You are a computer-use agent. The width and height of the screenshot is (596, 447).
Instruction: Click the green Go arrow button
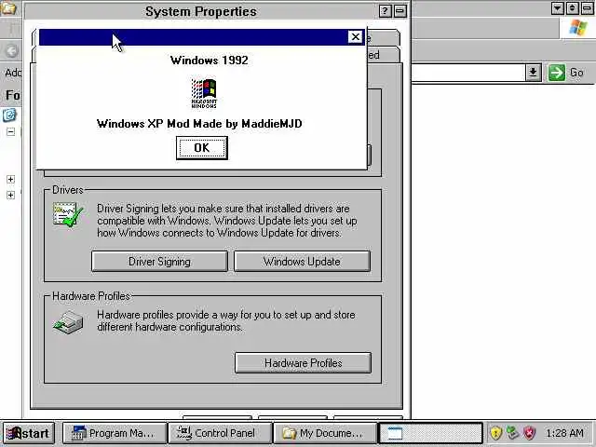coord(557,73)
